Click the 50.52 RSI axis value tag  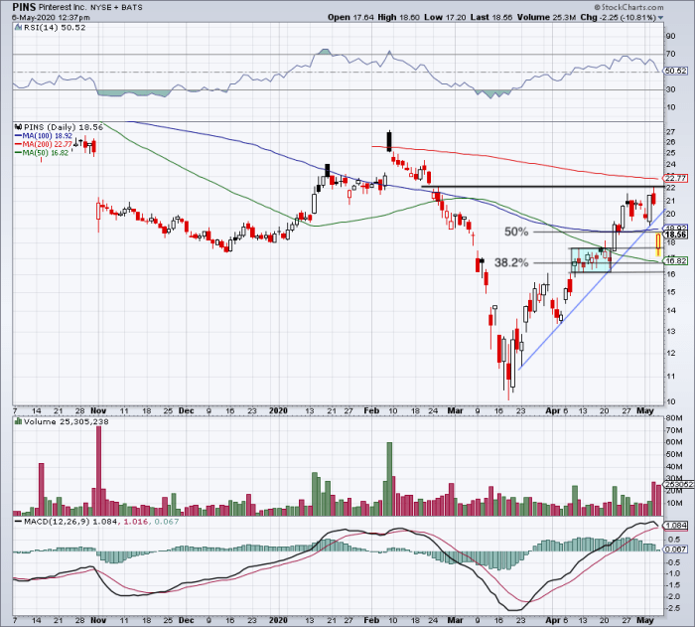pyautogui.click(x=676, y=71)
